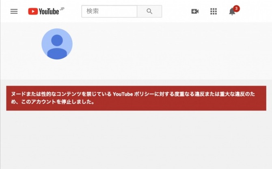Click the red account suspension banner
Image resolution: width=272 pixels, height=169 pixels.
click(136, 98)
